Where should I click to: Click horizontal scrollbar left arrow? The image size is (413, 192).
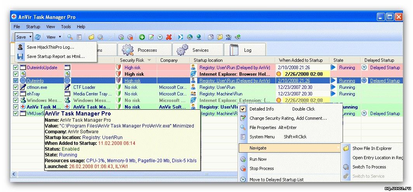coord(14,174)
